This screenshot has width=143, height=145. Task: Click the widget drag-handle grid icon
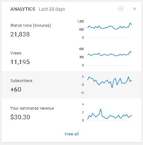coord(121,9)
